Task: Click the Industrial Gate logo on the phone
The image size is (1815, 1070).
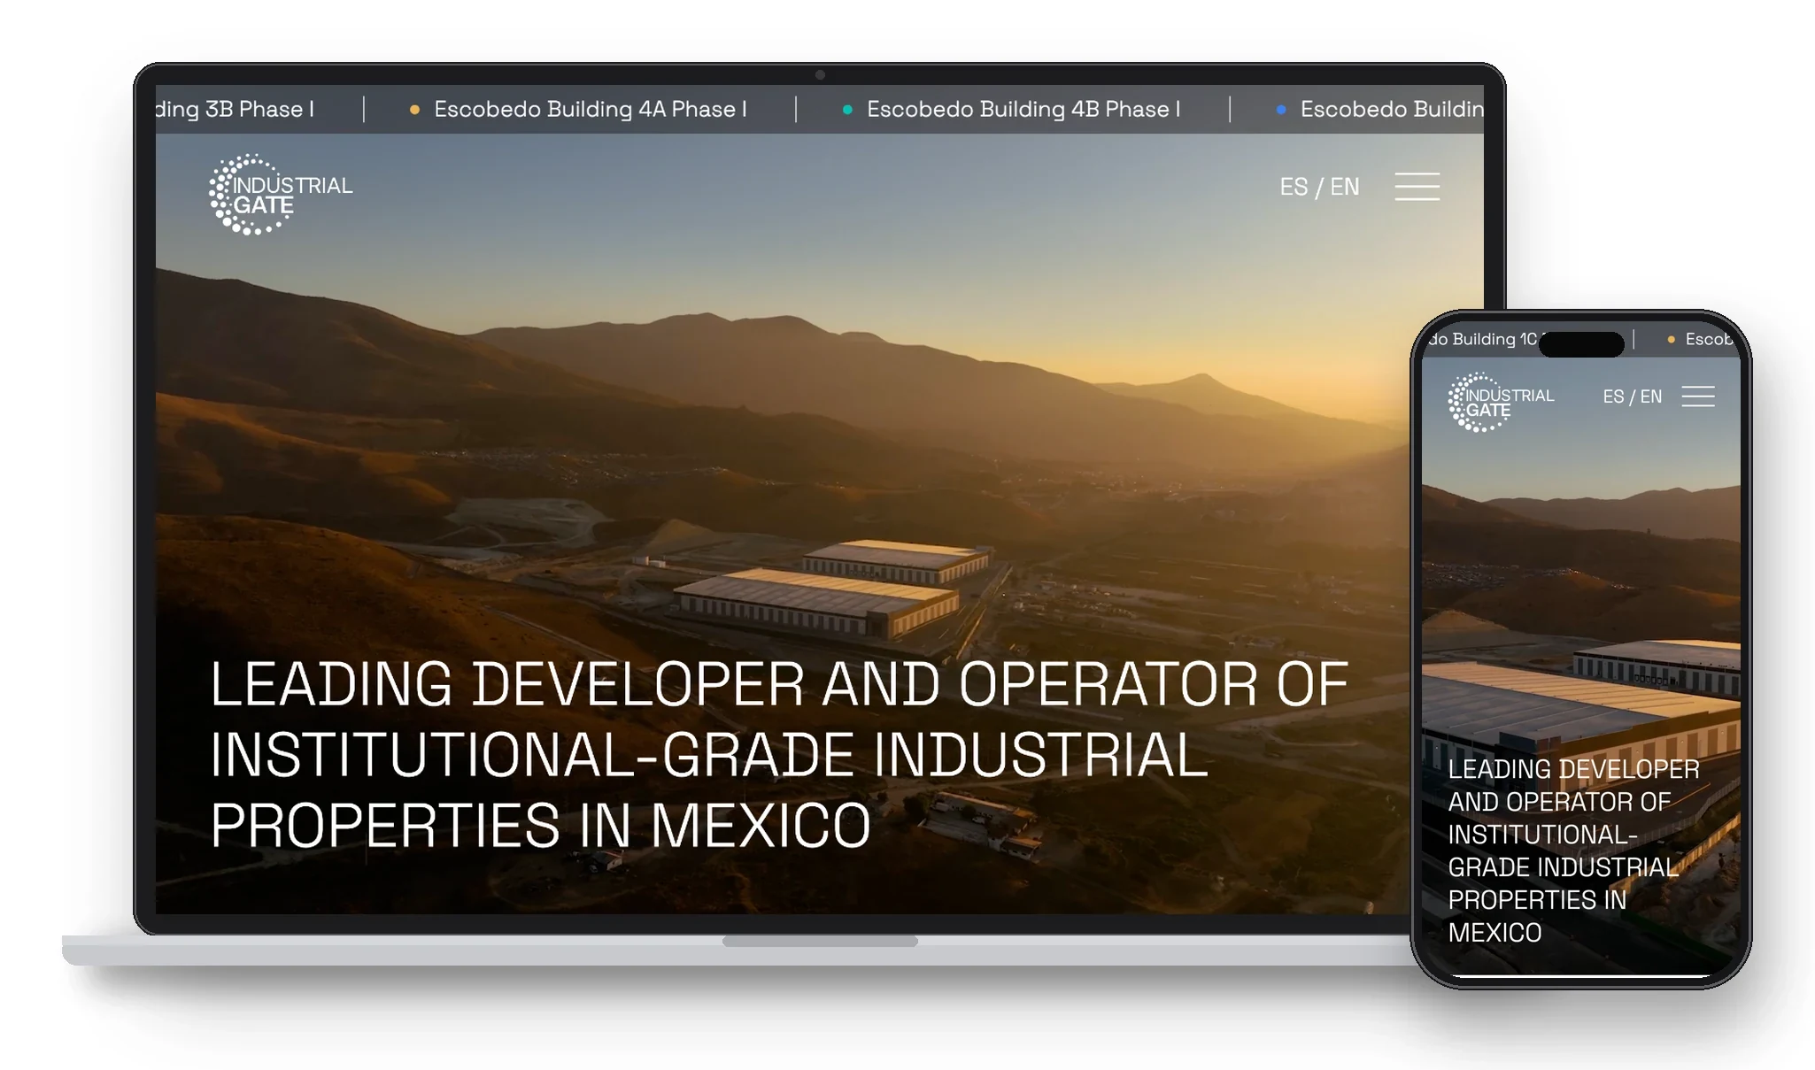Action: (x=1501, y=402)
